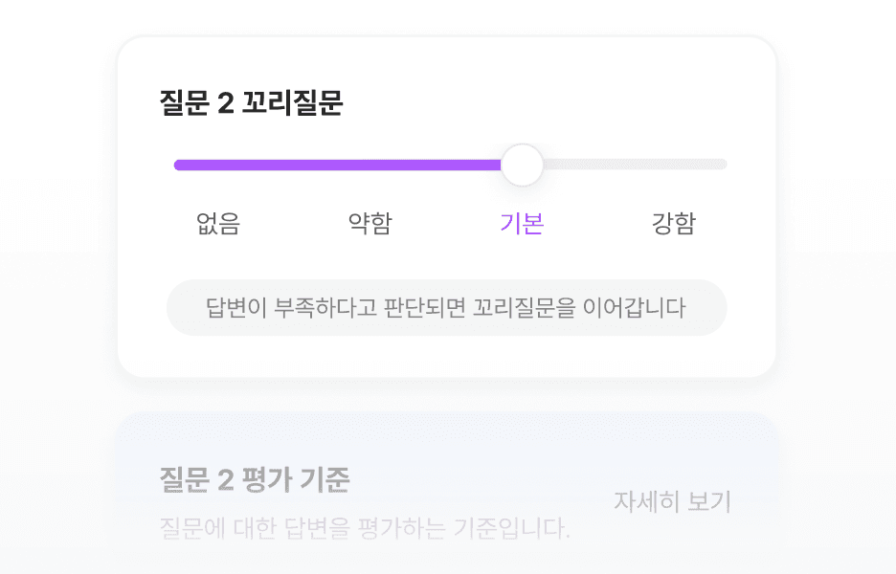Viewport: 896px width, 574px height.
Task: Click the word 기준입니다 in the faded description
Action: [x=511, y=528]
